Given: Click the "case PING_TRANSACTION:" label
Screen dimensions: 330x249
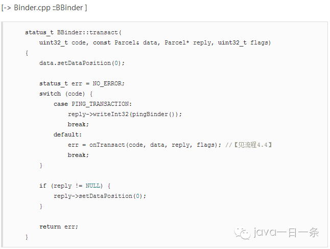Looking at the screenshot, I should [x=92, y=104].
